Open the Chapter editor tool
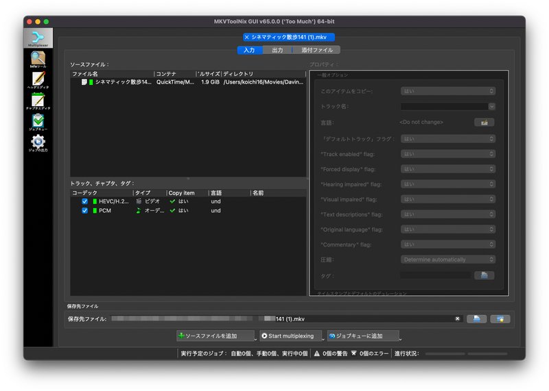Image resolution: width=549 pixels, height=391 pixels. [38, 101]
